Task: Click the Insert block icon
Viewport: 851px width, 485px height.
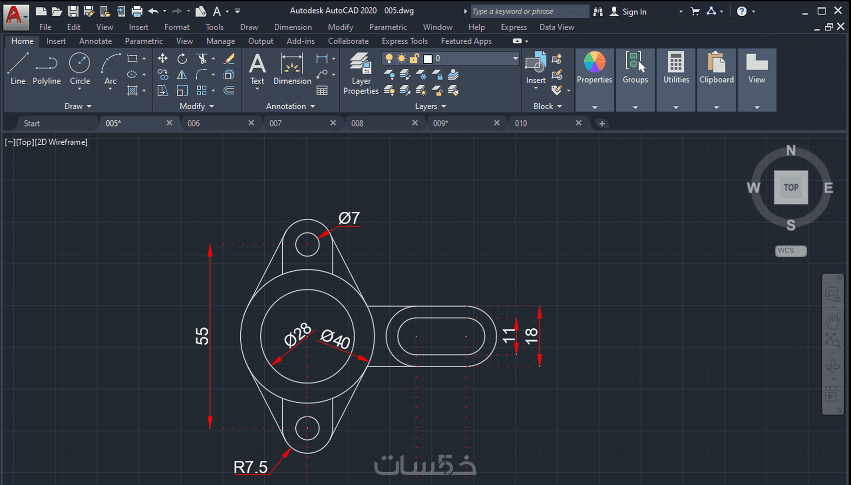Action: (536, 68)
